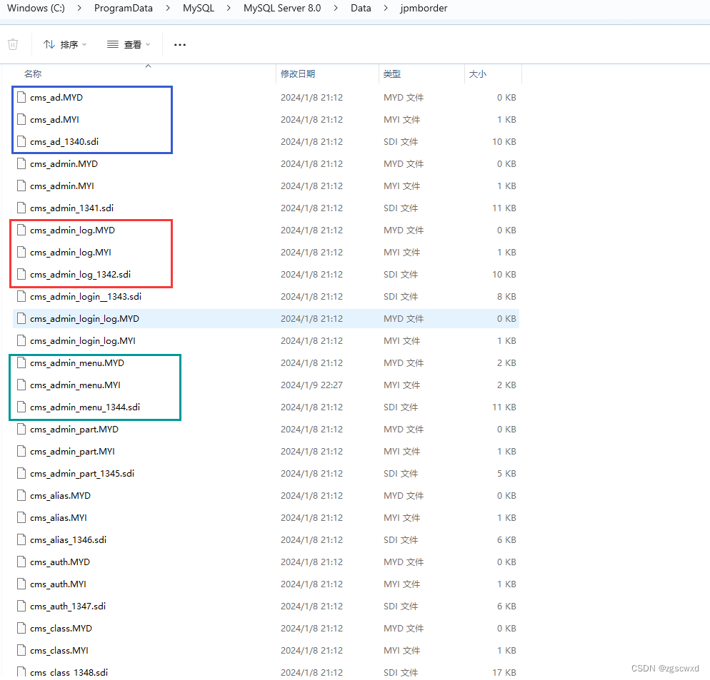This screenshot has height=680, width=710.
Task: Click the 名称 column header sort arrow
Action: (148, 67)
